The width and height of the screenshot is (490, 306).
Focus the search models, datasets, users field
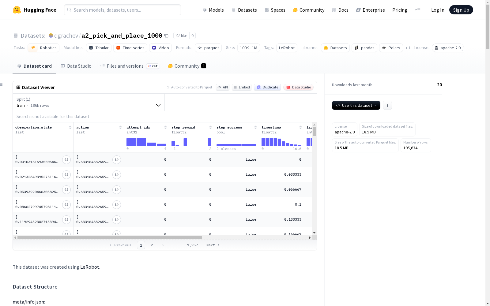tap(123, 10)
